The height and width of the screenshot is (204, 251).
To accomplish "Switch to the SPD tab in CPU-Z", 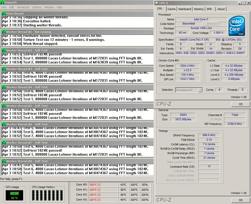I will point(209,9).
